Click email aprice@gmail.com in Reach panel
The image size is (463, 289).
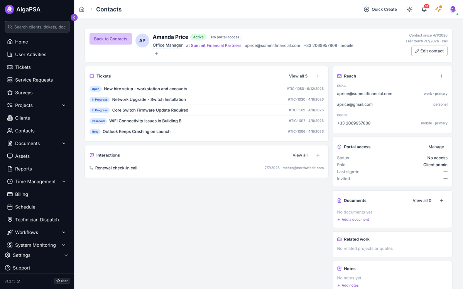(355, 104)
